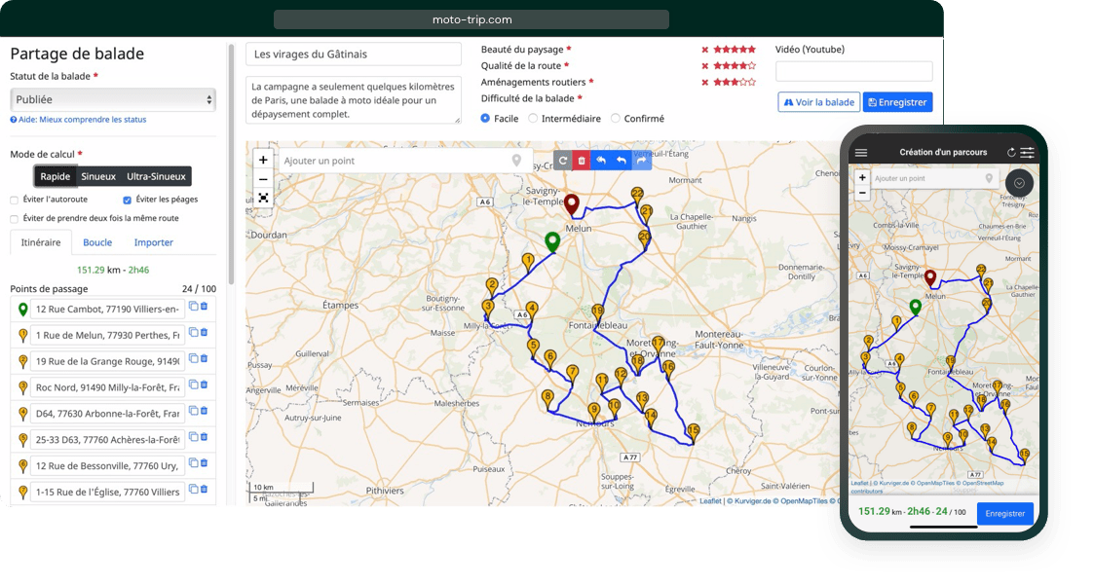Zoom in the desktop map with plus button

[x=263, y=160]
